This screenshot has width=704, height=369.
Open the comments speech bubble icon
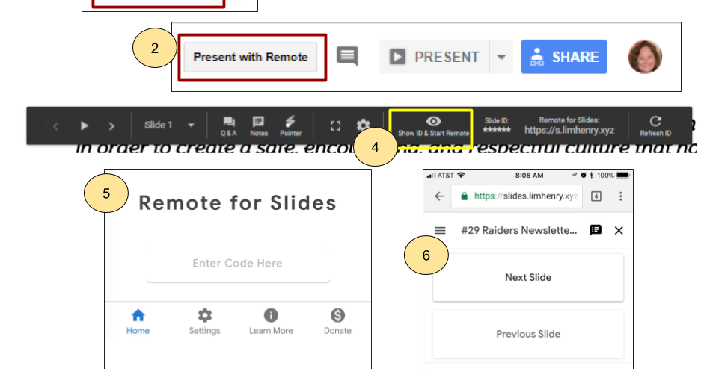click(x=347, y=57)
